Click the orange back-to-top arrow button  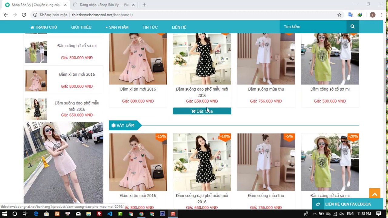375,194
